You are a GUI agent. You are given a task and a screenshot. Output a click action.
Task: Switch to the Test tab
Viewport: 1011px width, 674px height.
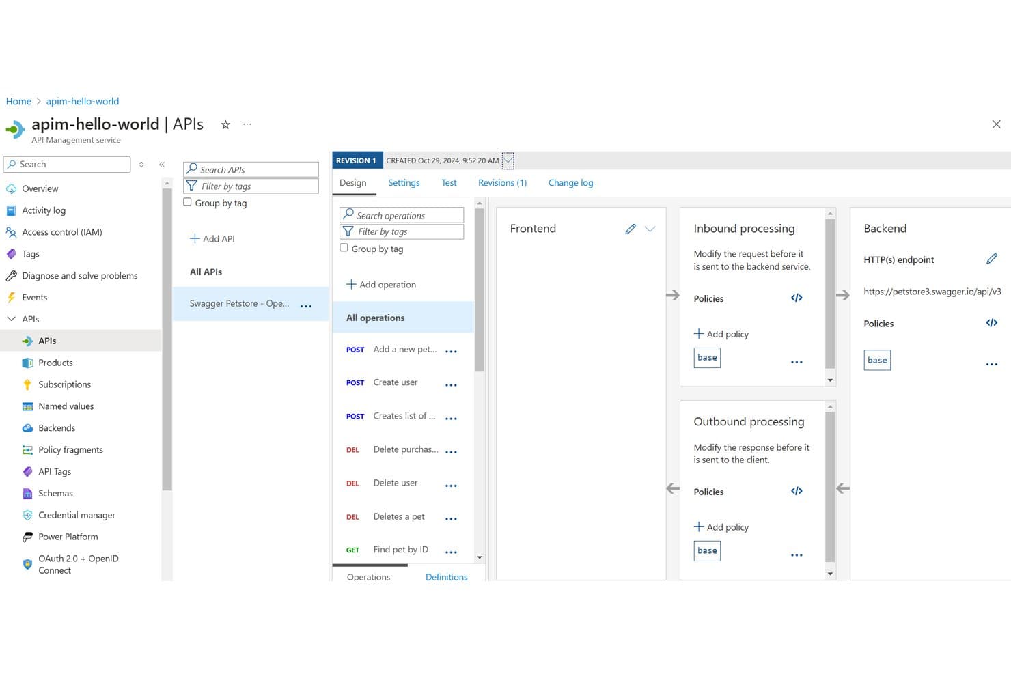(x=449, y=183)
